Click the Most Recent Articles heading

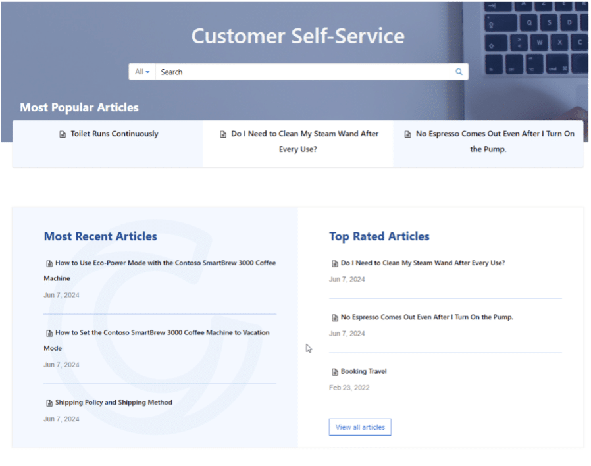[x=100, y=236]
